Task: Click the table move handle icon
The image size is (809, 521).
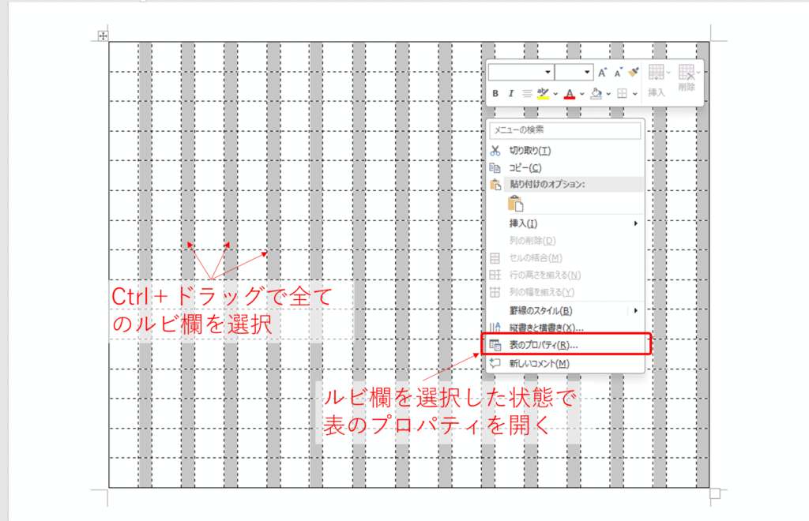Action: coord(103,36)
